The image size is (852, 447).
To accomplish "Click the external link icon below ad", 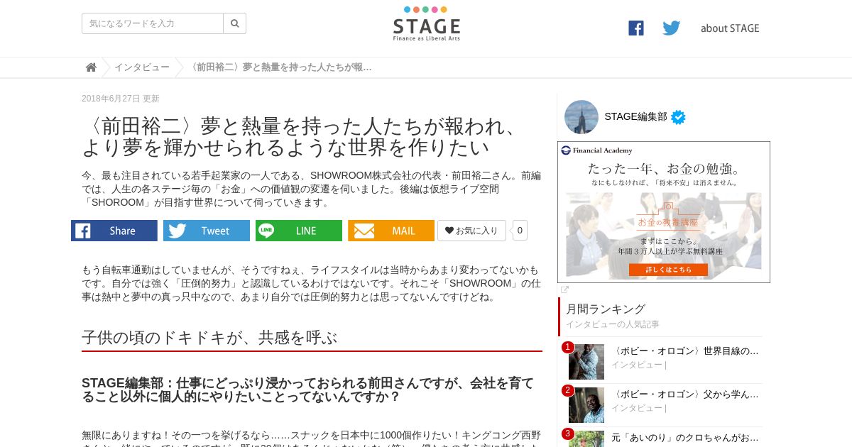I will tap(564, 289).
